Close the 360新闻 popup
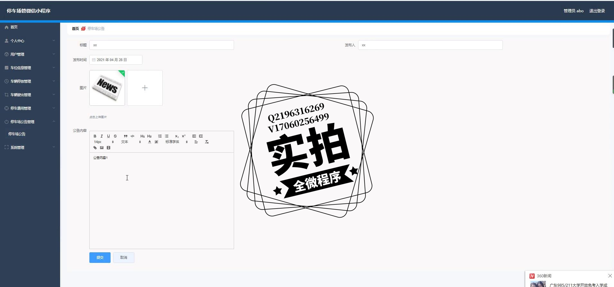Image resolution: width=614 pixels, height=287 pixels. (x=610, y=276)
